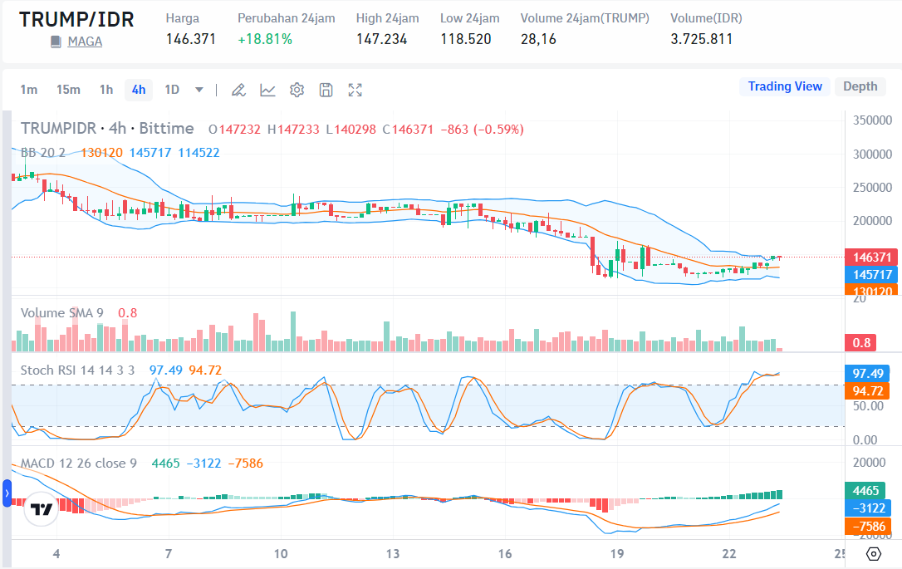Click the Volume SMA 9 indicator label
The image size is (902, 569).
62,313
